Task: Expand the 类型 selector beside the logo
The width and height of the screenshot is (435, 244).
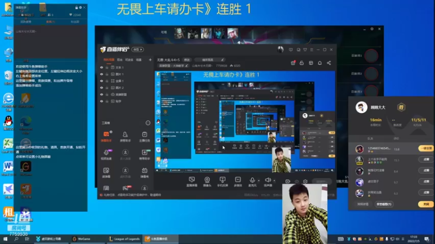Action: [x=138, y=49]
